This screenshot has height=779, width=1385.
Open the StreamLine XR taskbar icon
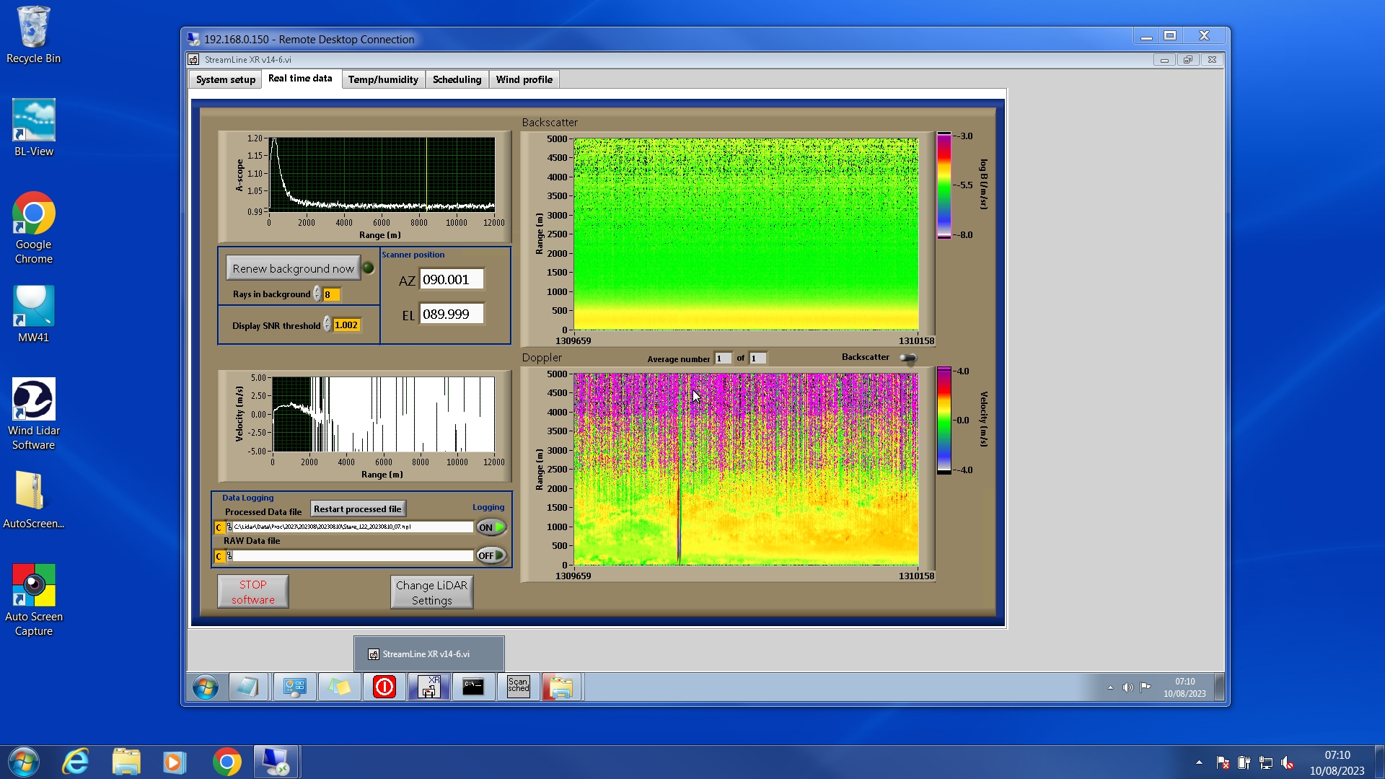click(x=429, y=687)
